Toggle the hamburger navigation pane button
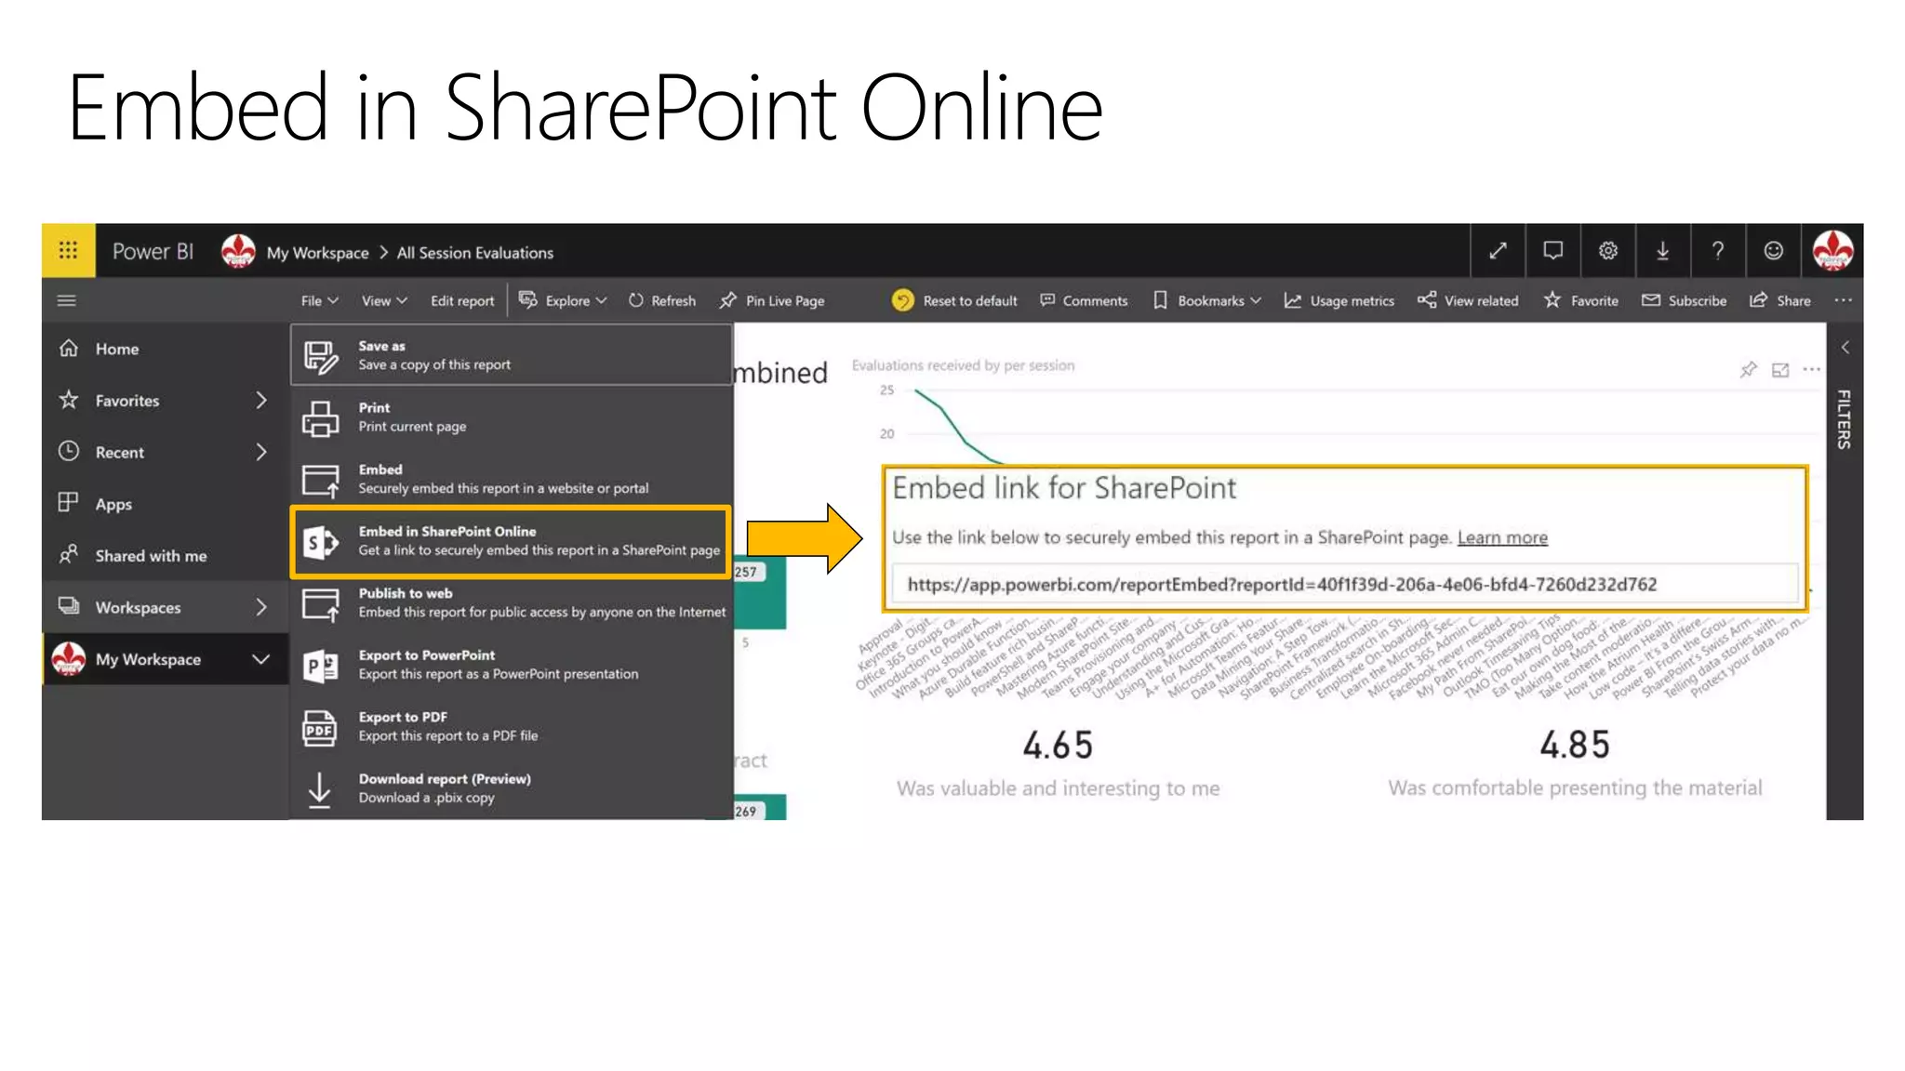Image resolution: width=1905 pixels, height=1071 pixels. point(67,300)
